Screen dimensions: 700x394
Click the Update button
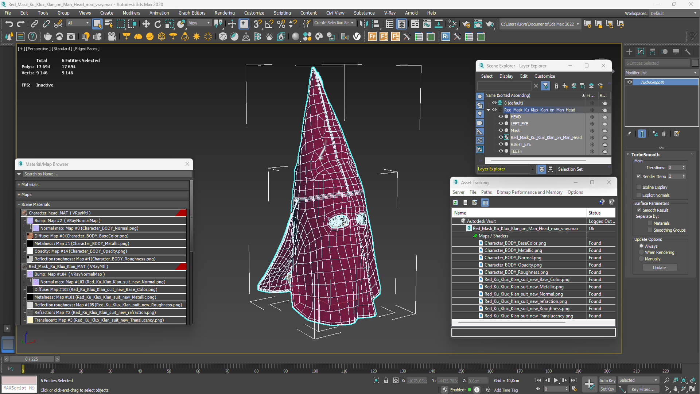click(x=659, y=267)
